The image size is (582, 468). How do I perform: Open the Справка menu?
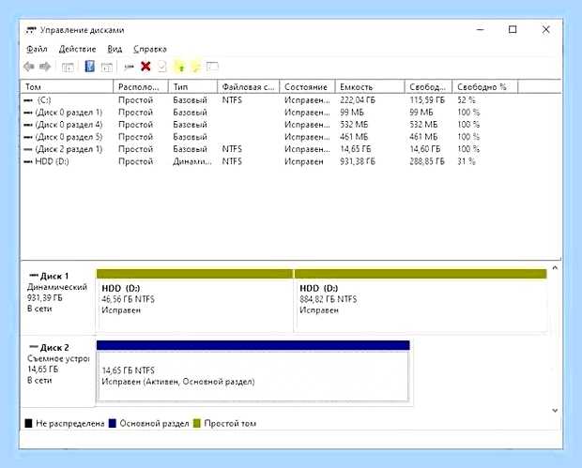click(x=150, y=49)
